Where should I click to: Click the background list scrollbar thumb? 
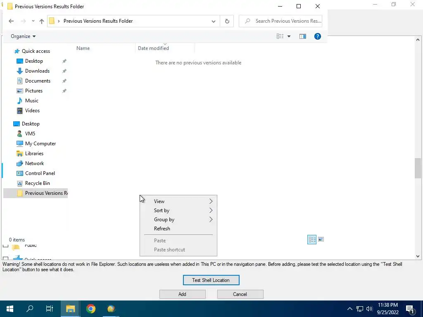(x=418, y=168)
